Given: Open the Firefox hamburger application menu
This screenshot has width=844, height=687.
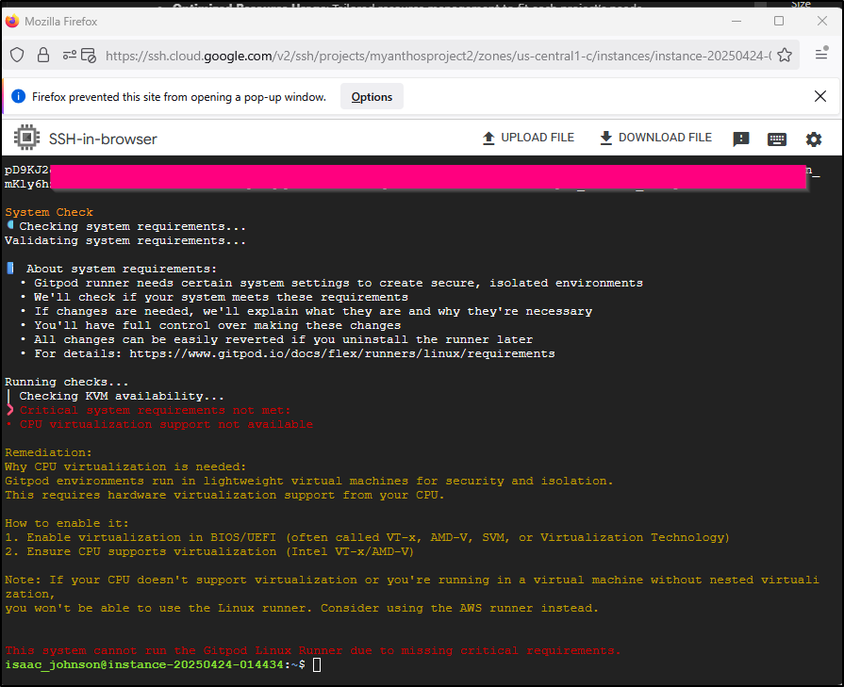Looking at the screenshot, I should (821, 56).
